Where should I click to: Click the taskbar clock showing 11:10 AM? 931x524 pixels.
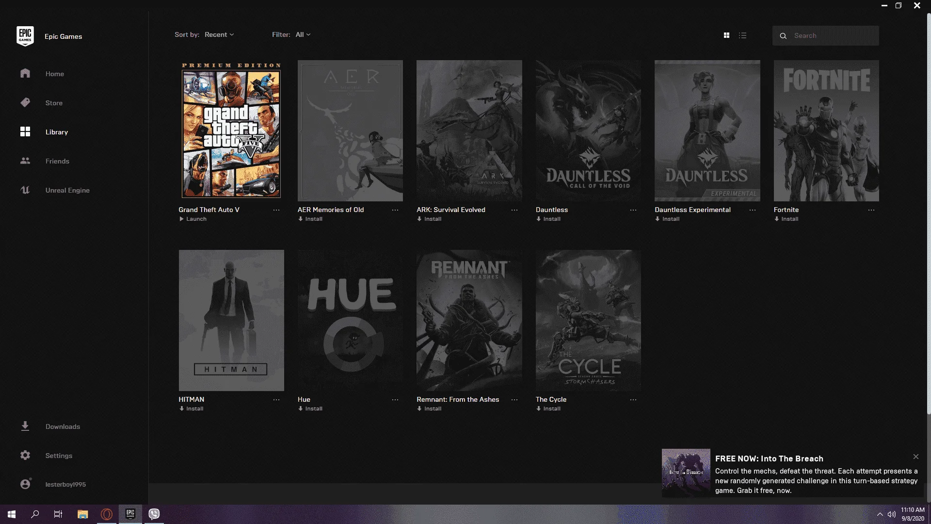[x=913, y=514]
